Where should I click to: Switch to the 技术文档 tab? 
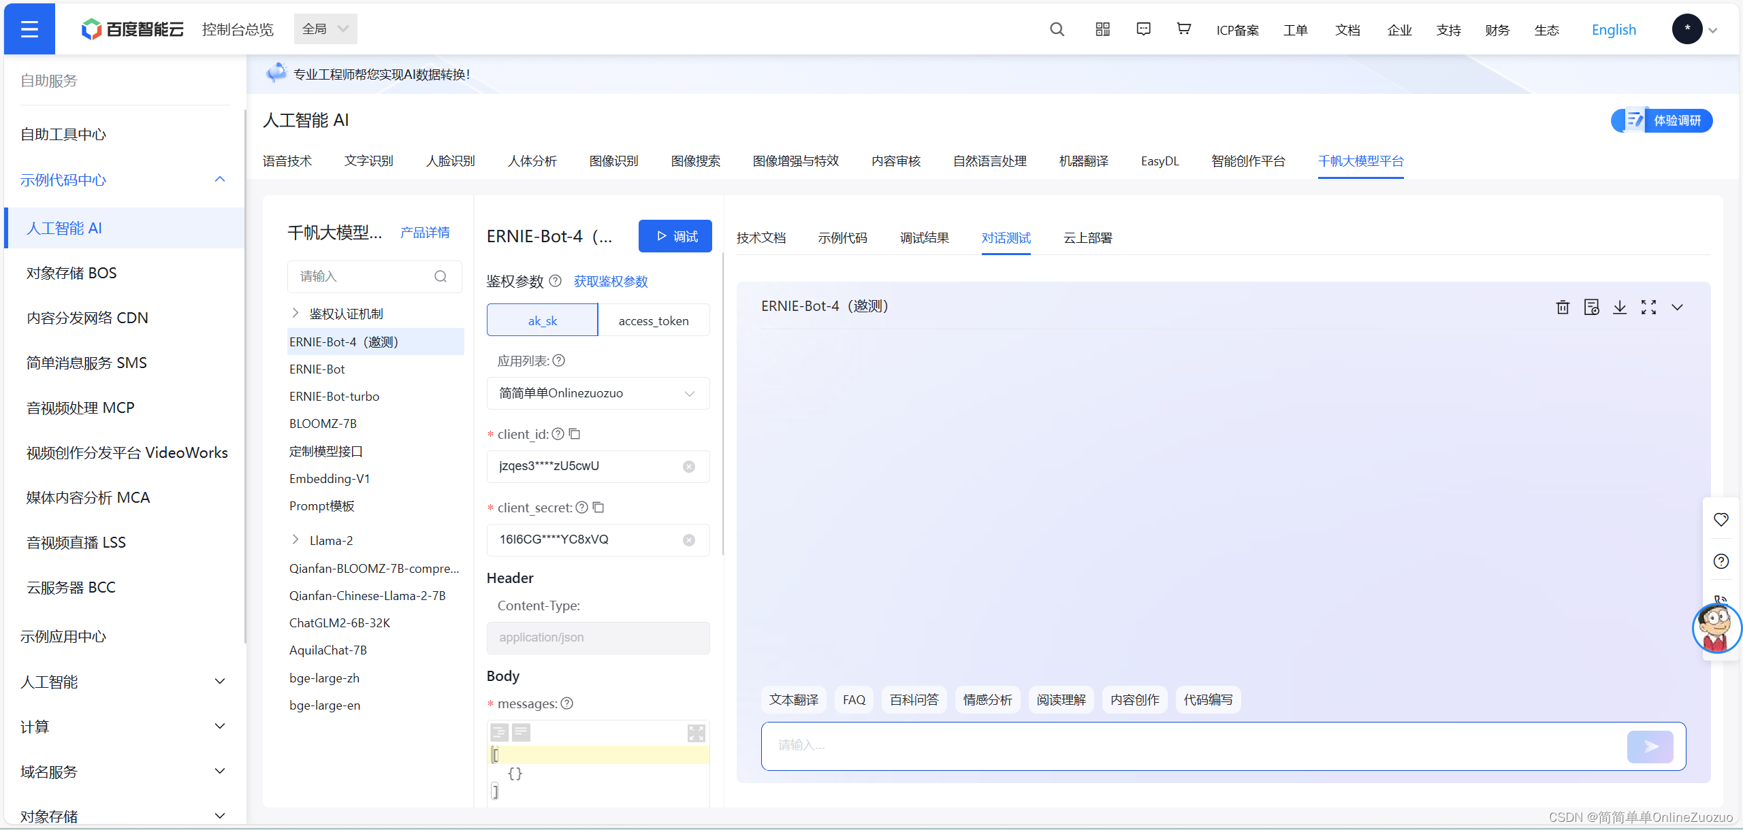761,238
